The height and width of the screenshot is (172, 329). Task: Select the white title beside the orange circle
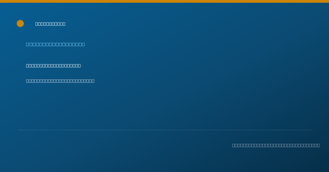pyautogui.click(x=50, y=24)
